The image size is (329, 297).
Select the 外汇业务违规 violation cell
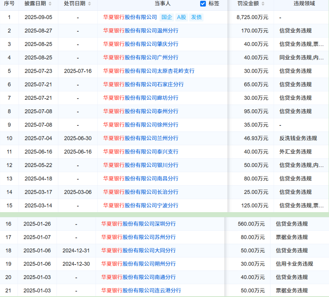coord(295,151)
